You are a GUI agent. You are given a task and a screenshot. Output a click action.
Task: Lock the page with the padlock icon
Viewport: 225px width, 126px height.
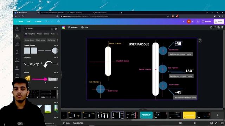point(211,27)
